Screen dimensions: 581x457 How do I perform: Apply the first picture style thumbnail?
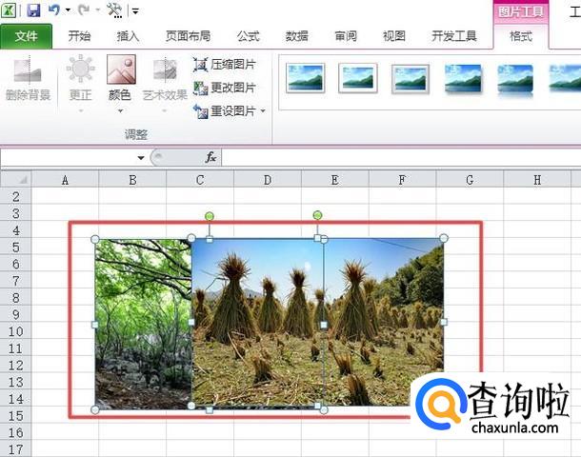coord(306,78)
